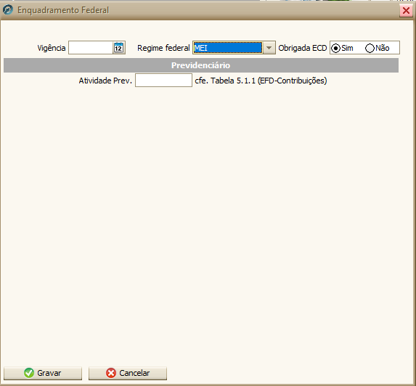Image resolution: width=416 pixels, height=386 pixels.
Task: Focus the Vigência date input field
Action: coord(91,48)
